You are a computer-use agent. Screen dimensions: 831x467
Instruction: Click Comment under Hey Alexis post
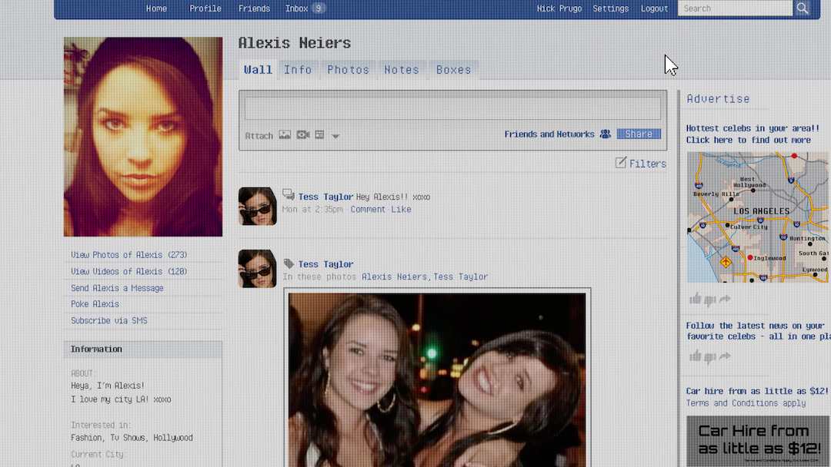[x=368, y=210]
